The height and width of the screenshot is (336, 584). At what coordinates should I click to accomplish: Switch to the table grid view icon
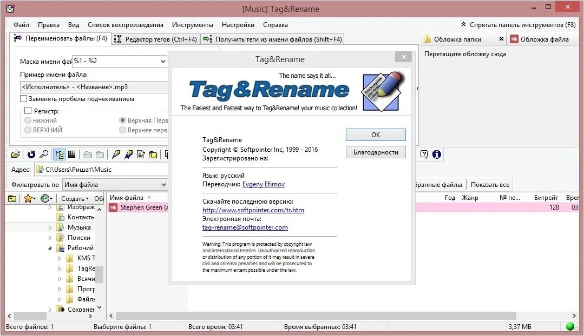[72, 154]
